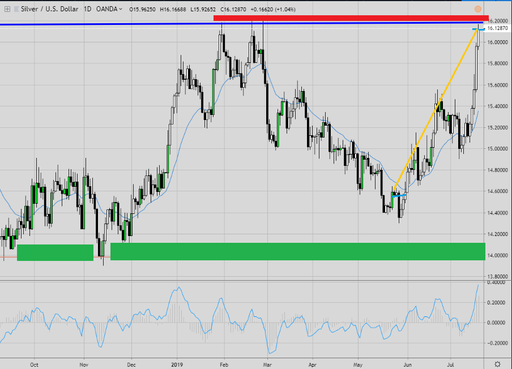Click the symbol flag square beside Silver
This screenshot has height=369, width=512.
point(16,9)
